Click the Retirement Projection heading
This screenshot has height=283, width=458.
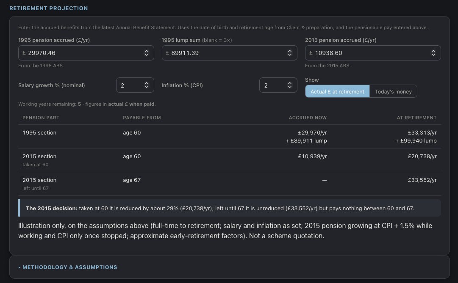tap(48, 8)
